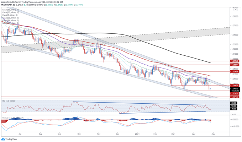Click the 1.23652 red price level tag
The height and width of the screenshot is (142, 242).
coord(235,93)
